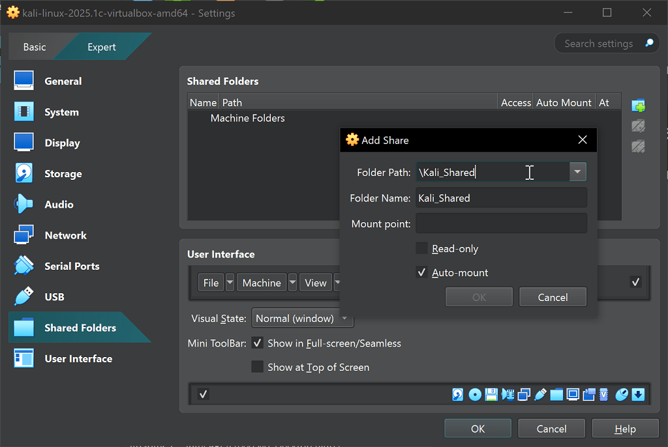The width and height of the screenshot is (668, 447).
Task: Click the recording camera status bar icon
Action: tap(589, 395)
